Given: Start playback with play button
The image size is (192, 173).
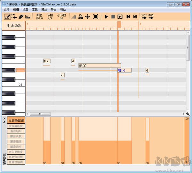Looking at the screenshot, I should click(107, 17).
